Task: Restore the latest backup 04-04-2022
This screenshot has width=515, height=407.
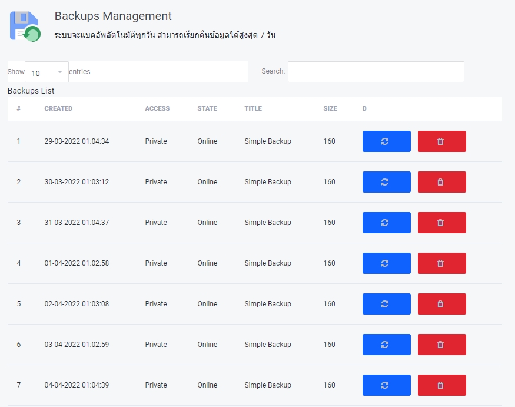Action: pos(386,385)
